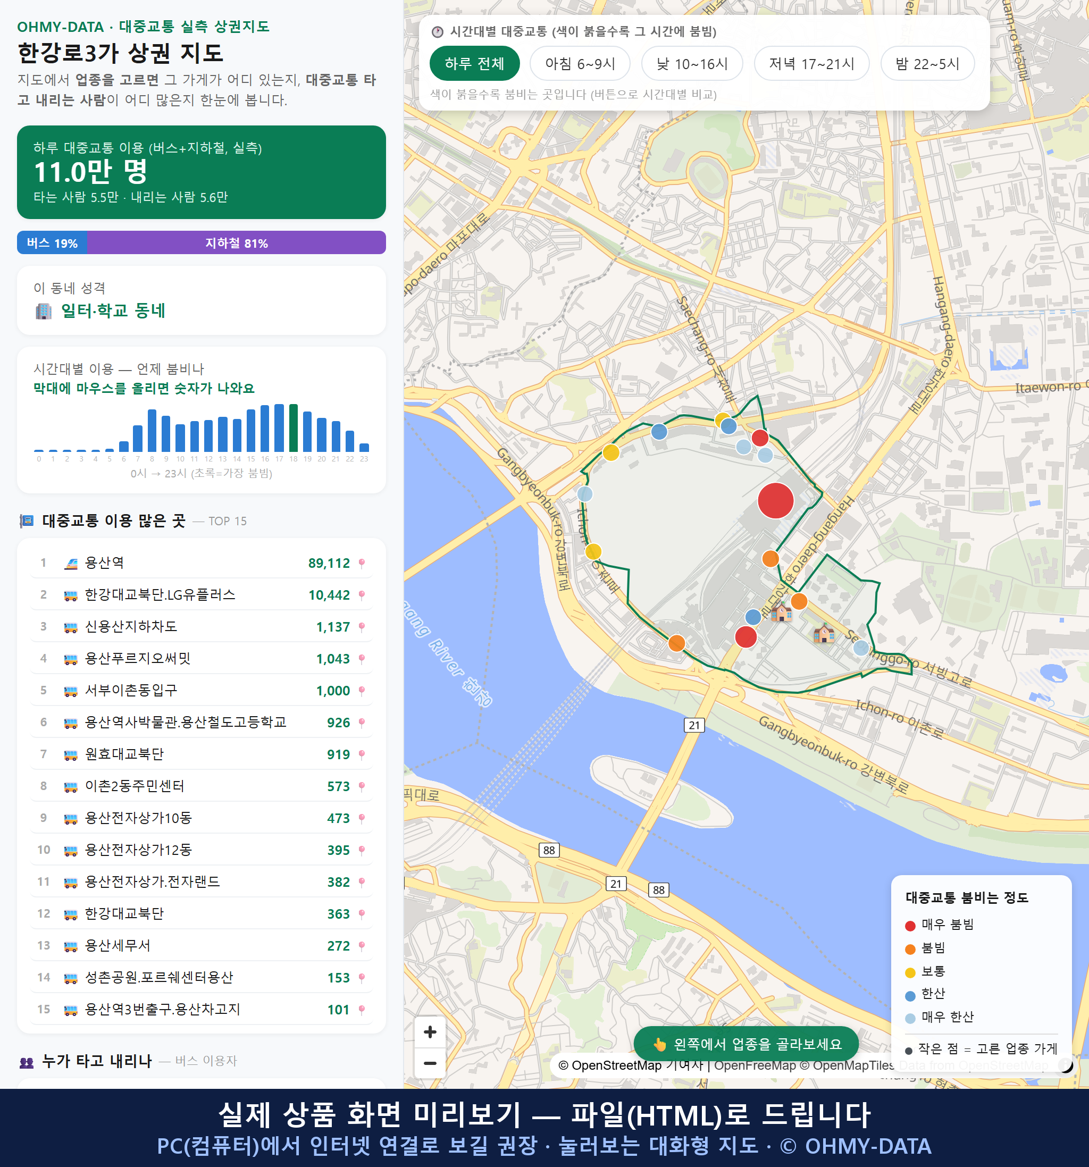
Task: Click the 이 동네 성격 card
Action: click(202, 300)
